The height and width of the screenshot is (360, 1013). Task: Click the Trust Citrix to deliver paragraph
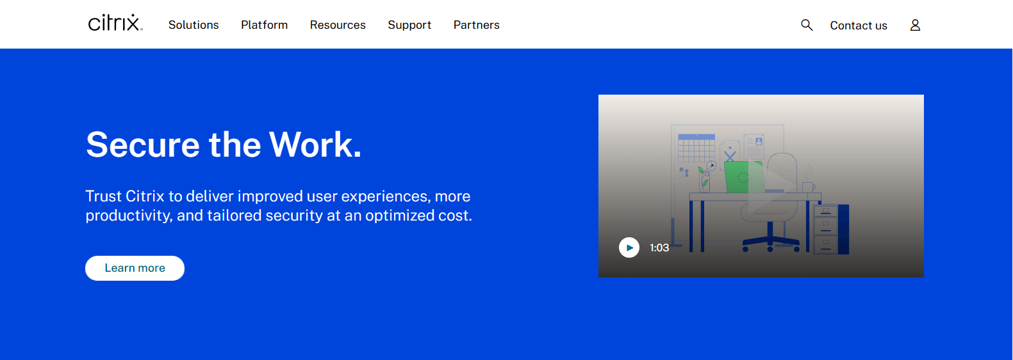coord(279,206)
